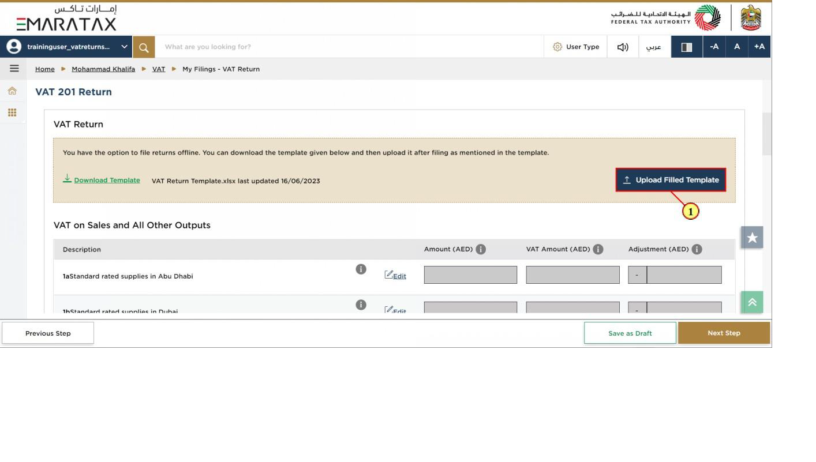
Task: Click Save as Draft button
Action: (630, 333)
